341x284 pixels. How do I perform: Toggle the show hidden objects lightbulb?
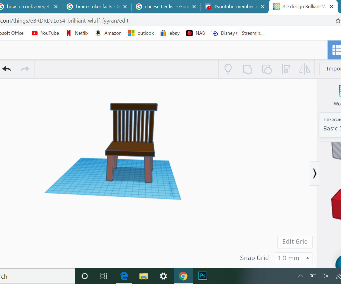(228, 69)
